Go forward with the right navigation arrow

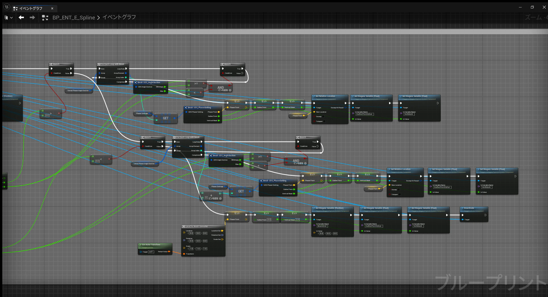tap(32, 17)
